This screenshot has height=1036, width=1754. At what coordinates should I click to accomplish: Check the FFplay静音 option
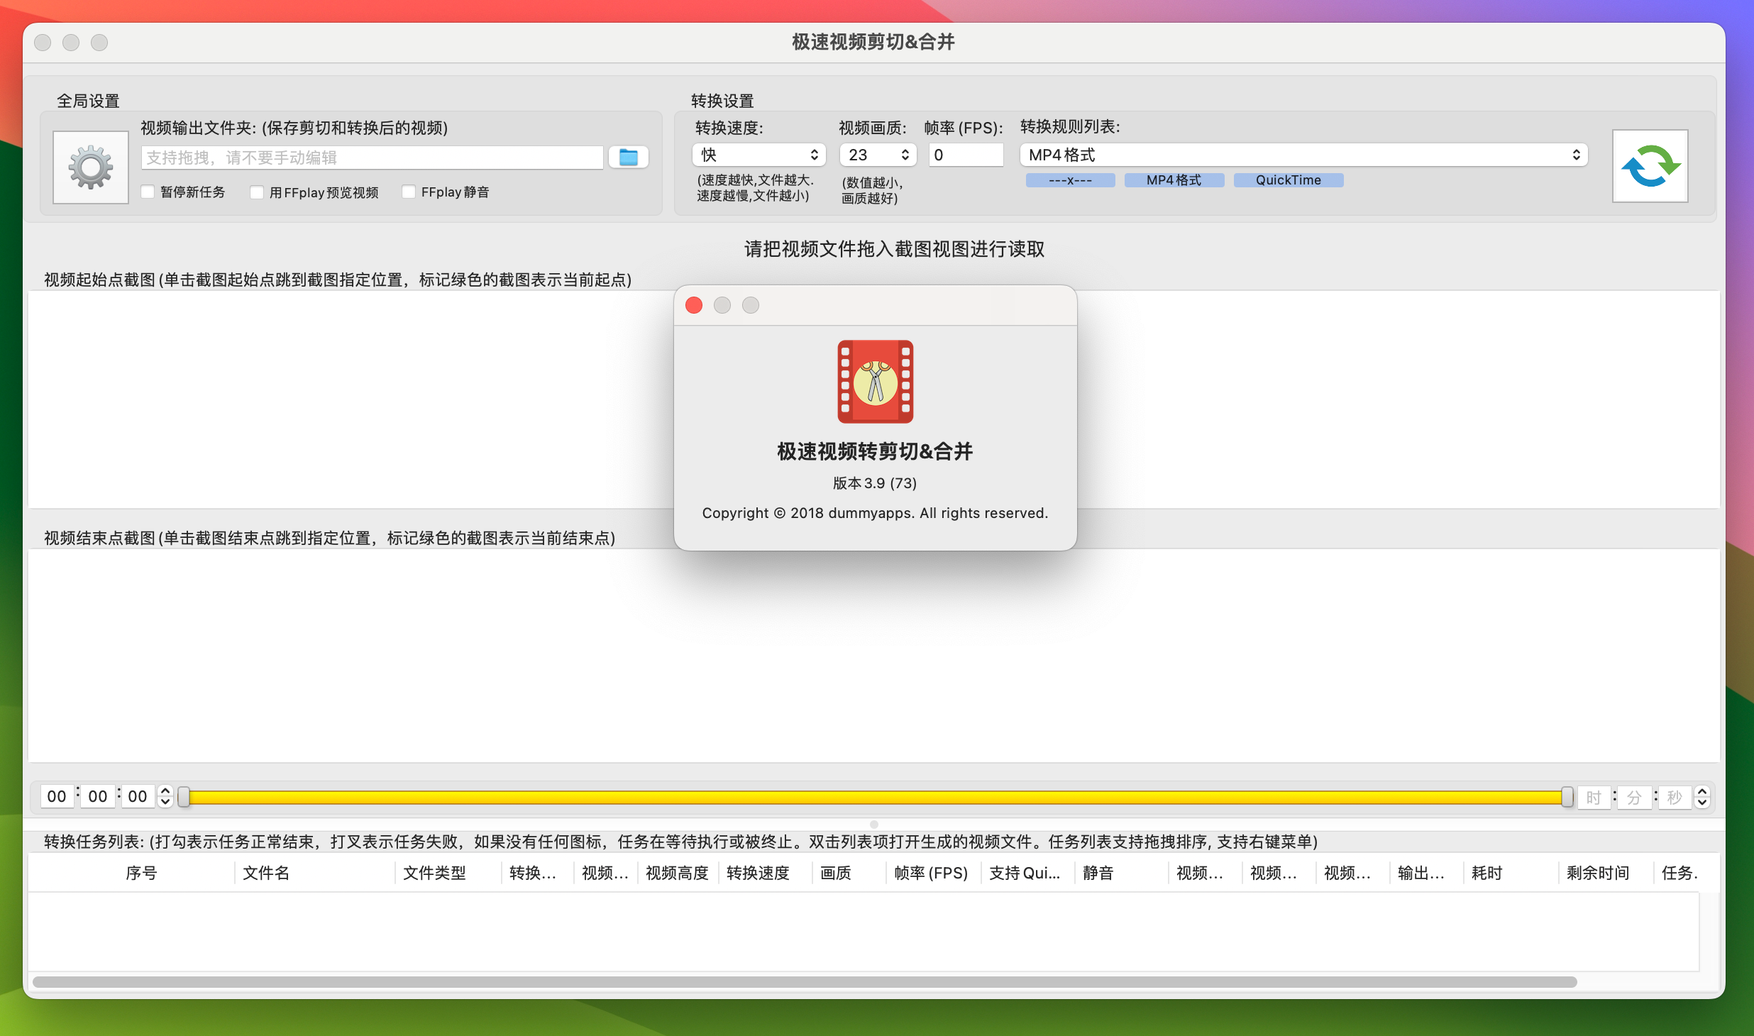pyautogui.click(x=409, y=192)
